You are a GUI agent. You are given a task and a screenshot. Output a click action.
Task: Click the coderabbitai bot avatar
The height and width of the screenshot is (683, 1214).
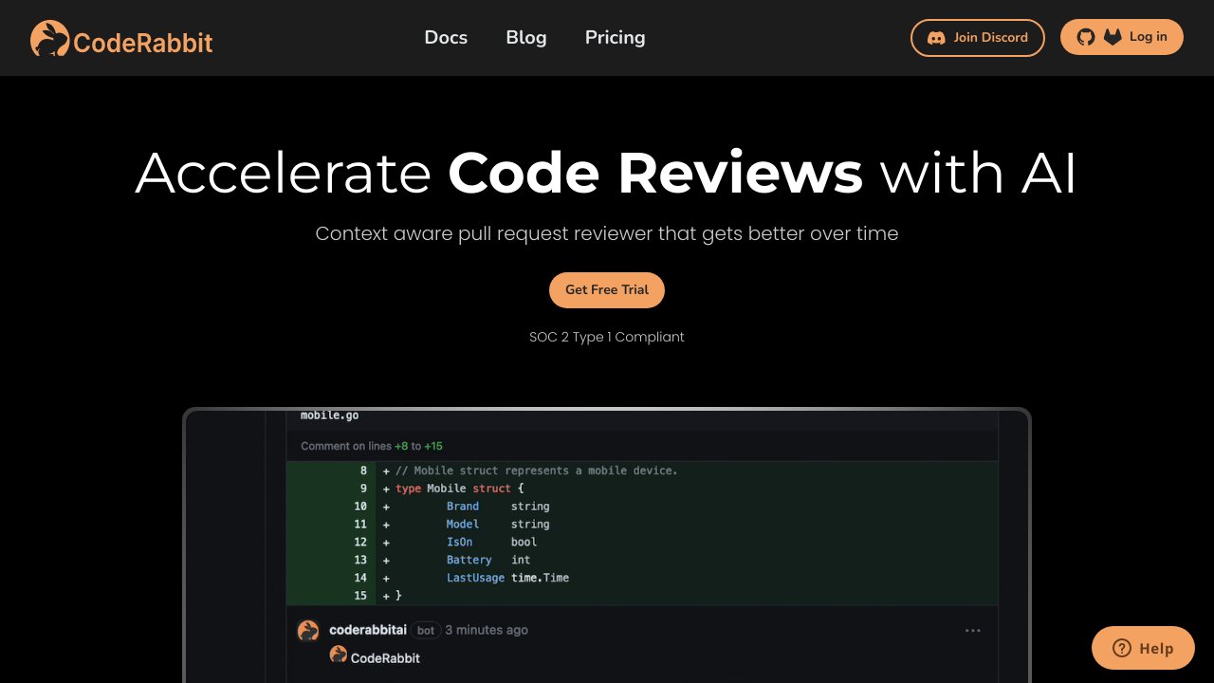coord(308,630)
